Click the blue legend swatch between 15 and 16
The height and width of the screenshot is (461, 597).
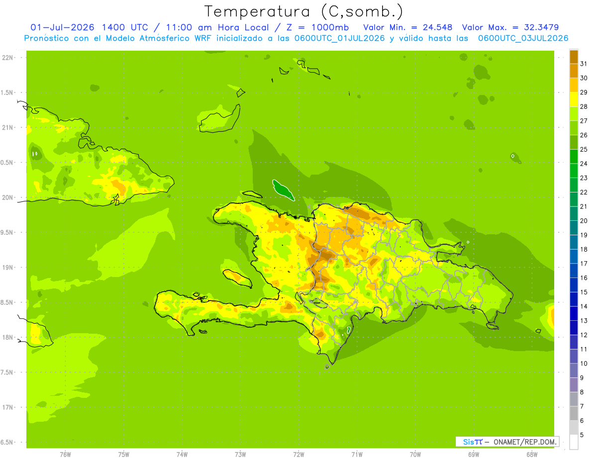pos(574,285)
